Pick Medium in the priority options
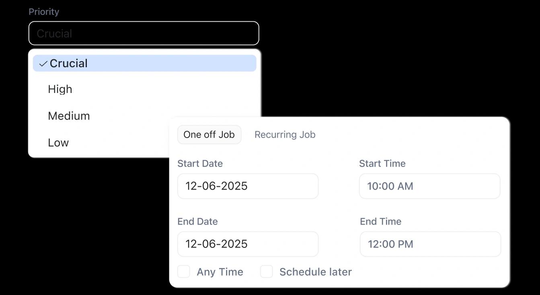The height and width of the screenshot is (295, 540). click(x=69, y=116)
